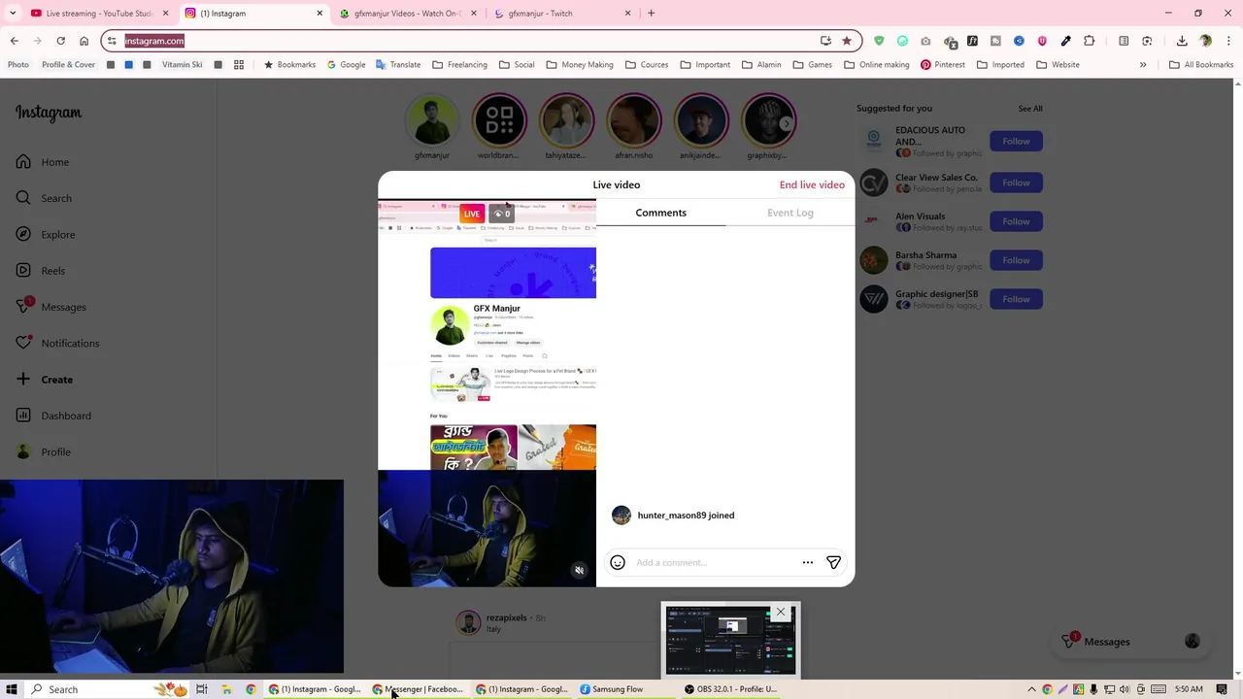Image resolution: width=1243 pixels, height=699 pixels.
Task: Open gfxmanjur's story
Action: 432,120
